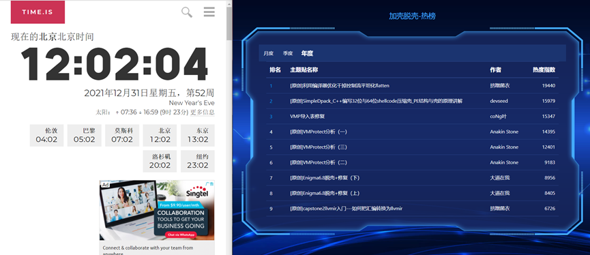This screenshot has height=255, width=590.
Task: Switch to the 月度 tab
Action: click(268, 53)
